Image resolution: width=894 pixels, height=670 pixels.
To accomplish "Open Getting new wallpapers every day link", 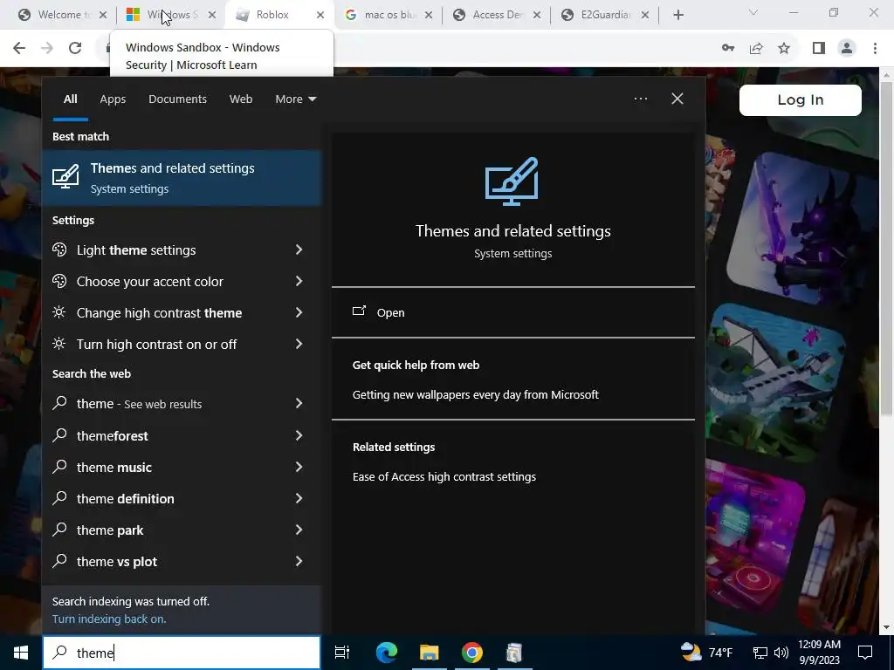I will (476, 394).
